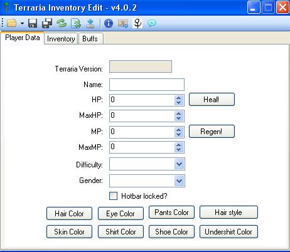290x252 pixels.
Task: Close the Terraria Inventory Edit window
Action: click(x=282, y=8)
